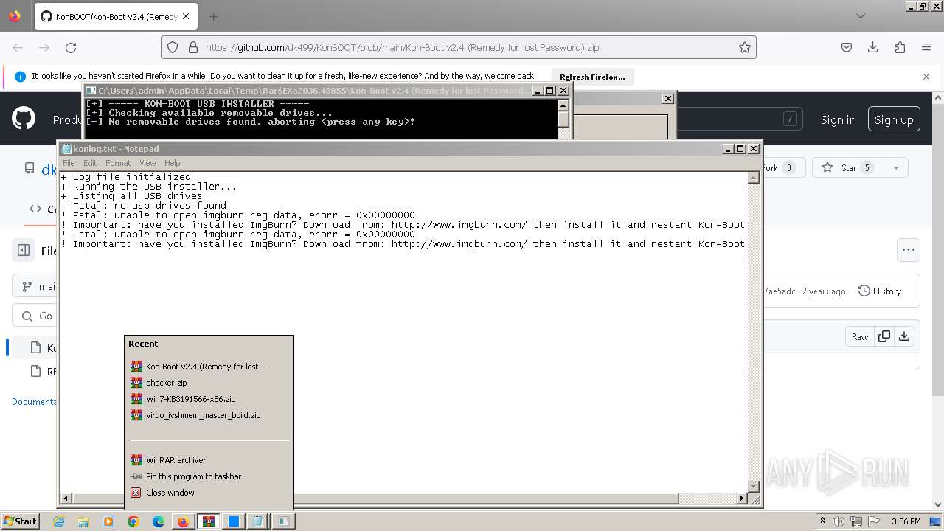This screenshot has height=531, width=944.
Task: Click the WinRAR taskbar button
Action: coord(209,521)
